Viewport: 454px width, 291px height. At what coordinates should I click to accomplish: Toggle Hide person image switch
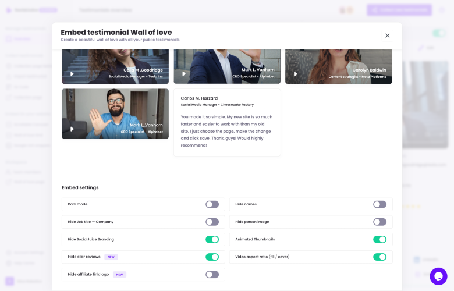pos(379,222)
